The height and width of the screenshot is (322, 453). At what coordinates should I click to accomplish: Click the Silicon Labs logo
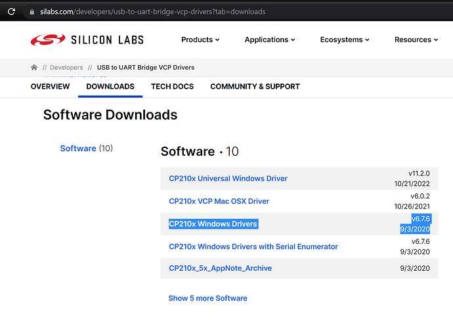87,40
